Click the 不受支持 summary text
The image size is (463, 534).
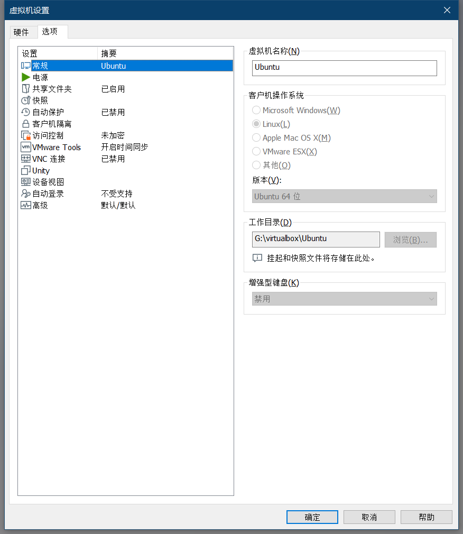pos(117,194)
